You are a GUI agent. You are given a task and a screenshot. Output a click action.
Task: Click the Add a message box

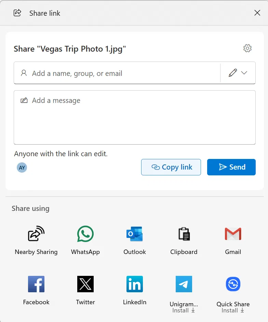coord(134,116)
